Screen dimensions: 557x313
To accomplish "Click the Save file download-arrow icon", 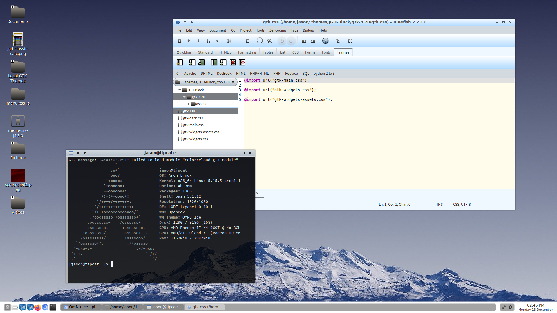I will point(198,41).
